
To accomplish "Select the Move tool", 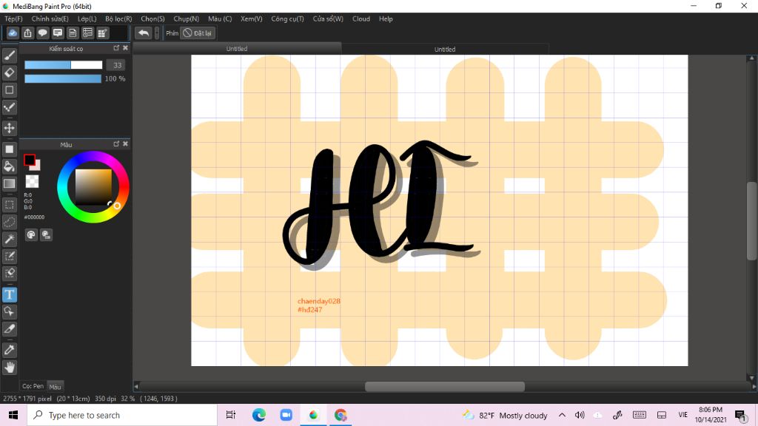I will (9, 129).
